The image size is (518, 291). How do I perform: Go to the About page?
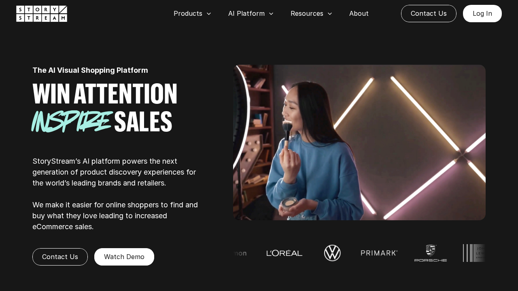(359, 13)
